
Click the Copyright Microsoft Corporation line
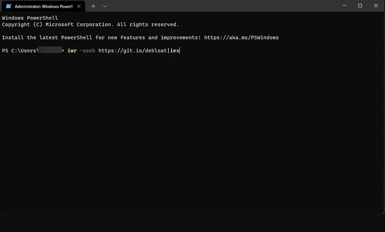(90, 25)
